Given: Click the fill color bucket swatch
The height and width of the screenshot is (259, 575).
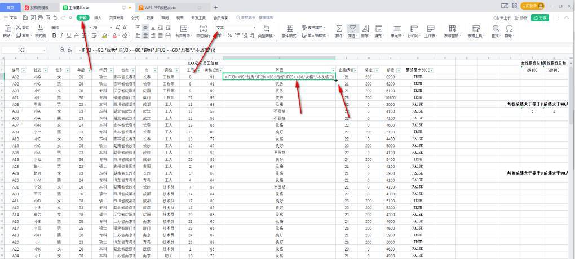Looking at the screenshot, I should [x=104, y=35].
